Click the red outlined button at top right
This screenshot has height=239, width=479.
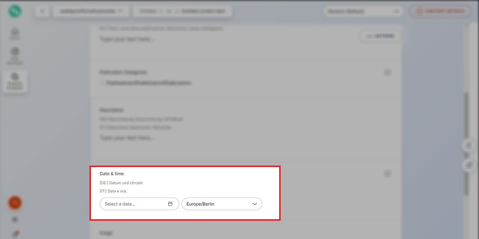point(440,12)
